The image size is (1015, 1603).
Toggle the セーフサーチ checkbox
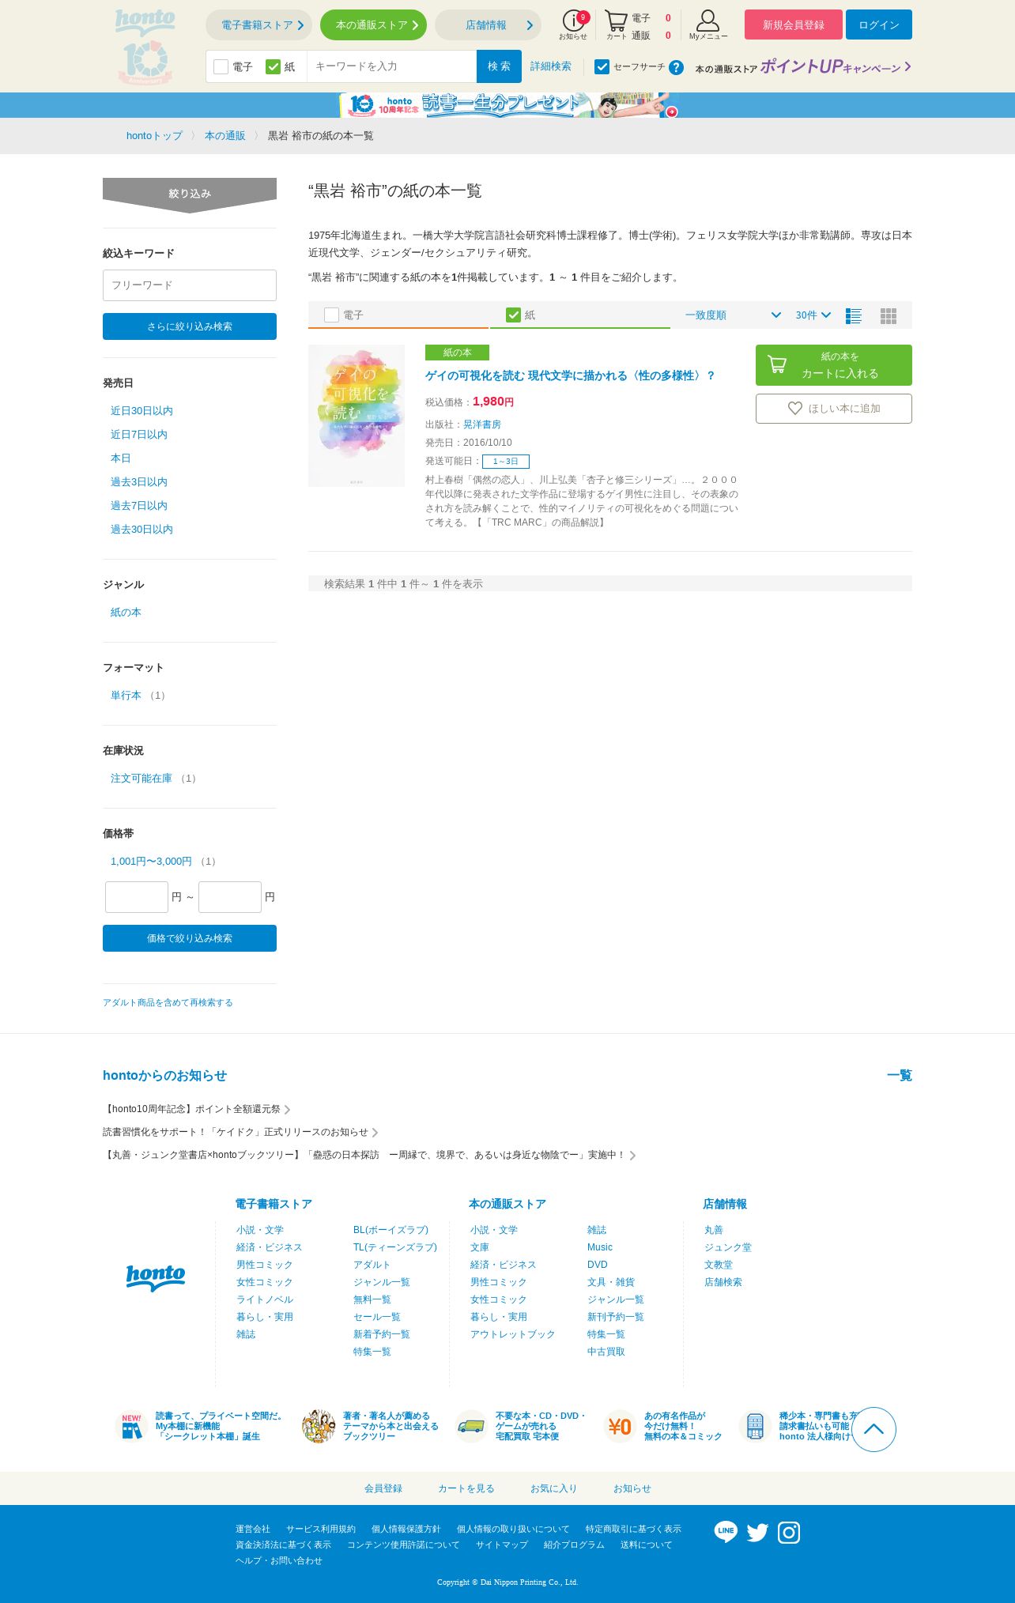[602, 66]
